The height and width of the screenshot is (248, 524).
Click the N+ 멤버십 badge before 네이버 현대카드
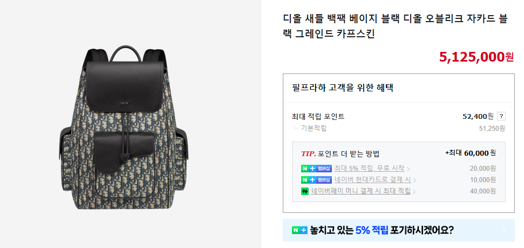316,180
